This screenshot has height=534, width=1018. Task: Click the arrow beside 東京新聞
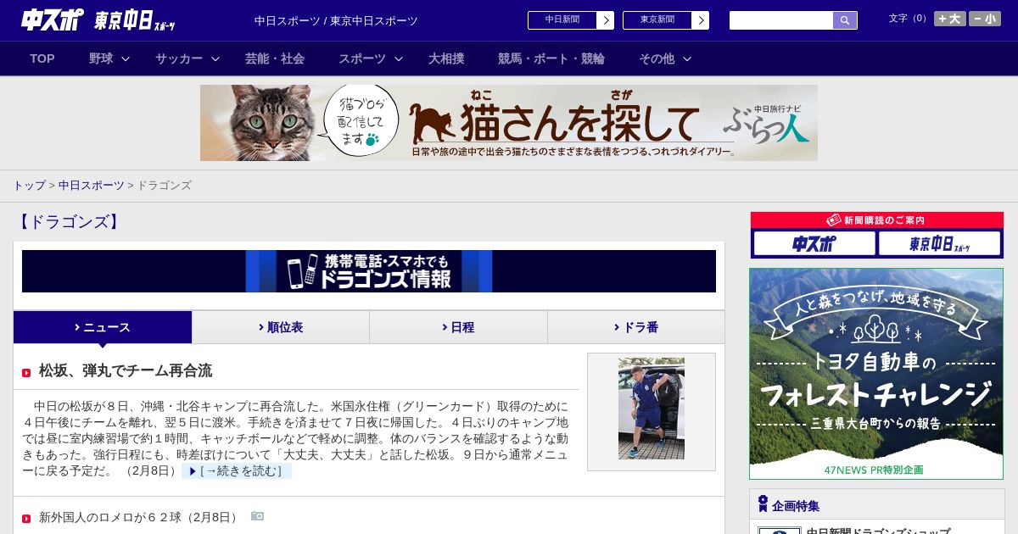tap(701, 20)
